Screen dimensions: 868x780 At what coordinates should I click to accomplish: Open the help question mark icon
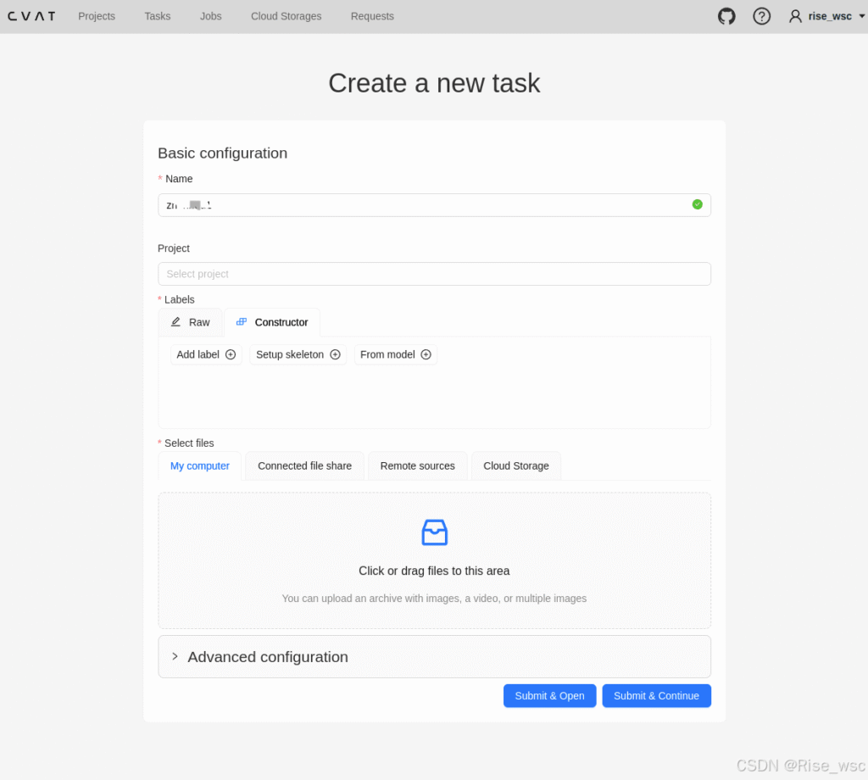click(x=762, y=16)
